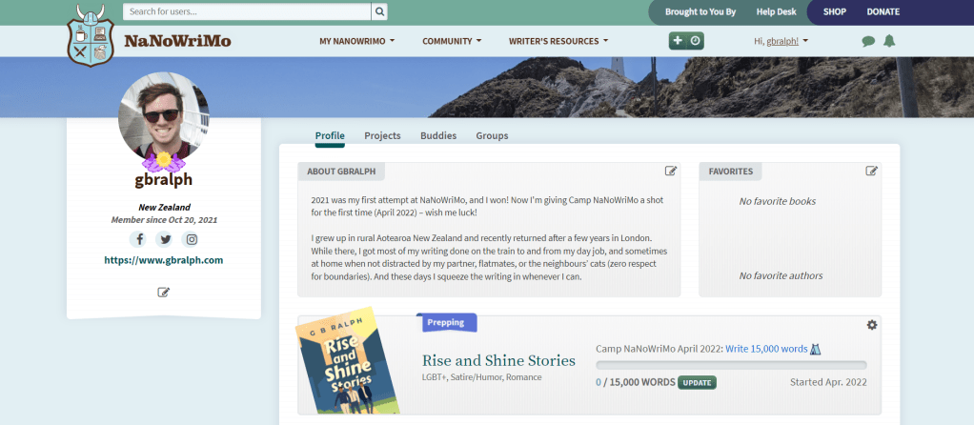Click the gbralph username heading
This screenshot has height=425, width=974.
[x=163, y=180]
